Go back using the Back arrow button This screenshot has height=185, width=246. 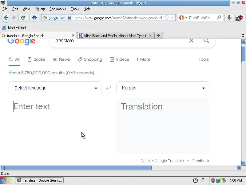pos(6,18)
